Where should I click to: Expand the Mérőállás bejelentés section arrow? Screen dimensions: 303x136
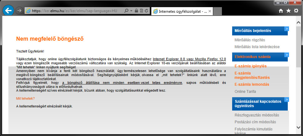click(287, 29)
